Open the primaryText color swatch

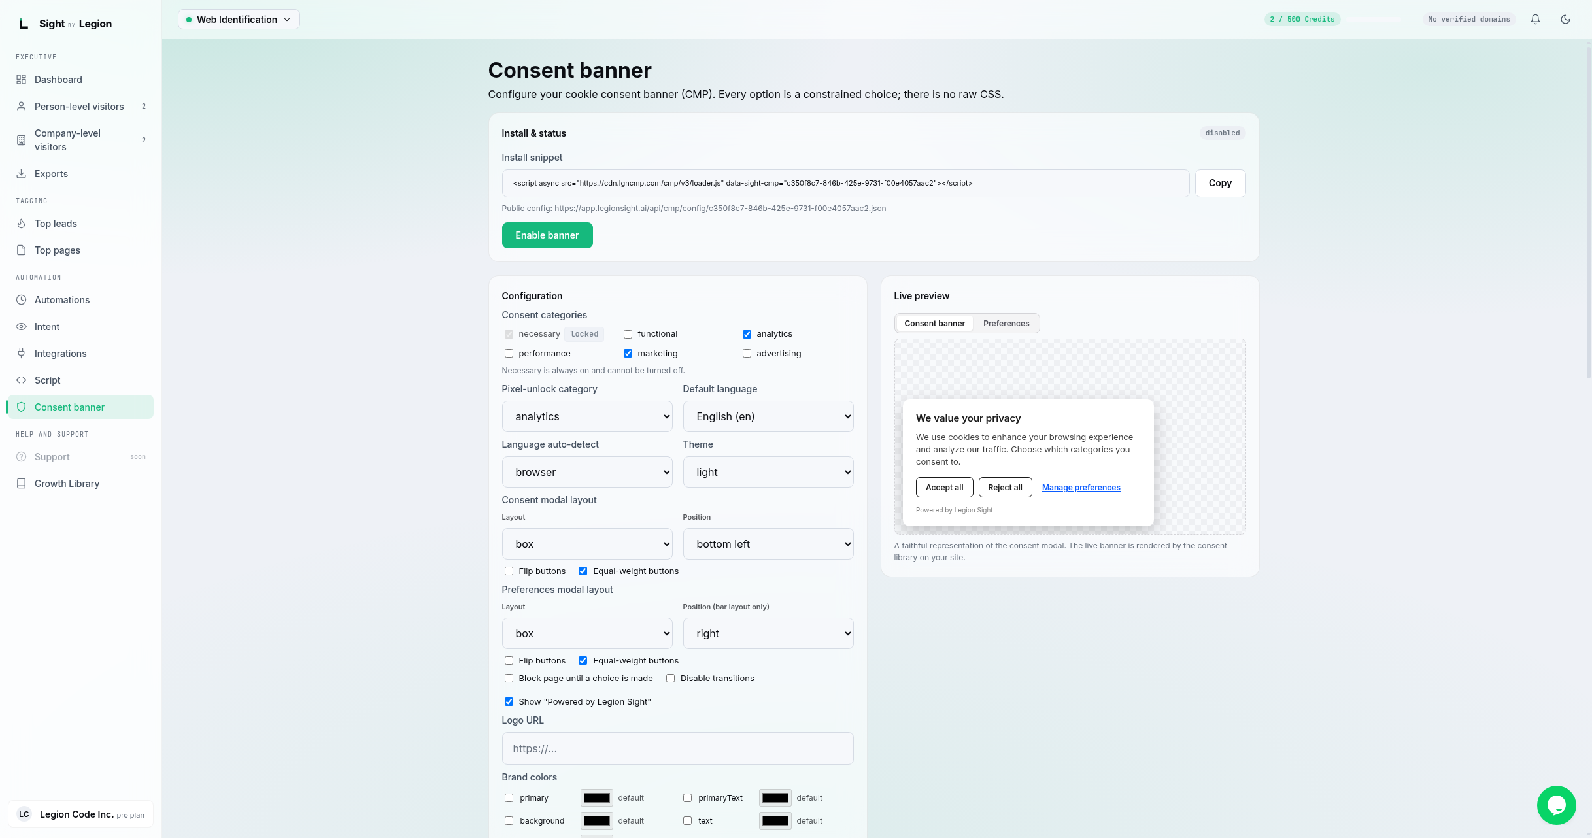click(x=775, y=798)
